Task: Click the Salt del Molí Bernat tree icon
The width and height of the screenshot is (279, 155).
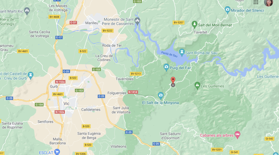Action: (x=194, y=24)
